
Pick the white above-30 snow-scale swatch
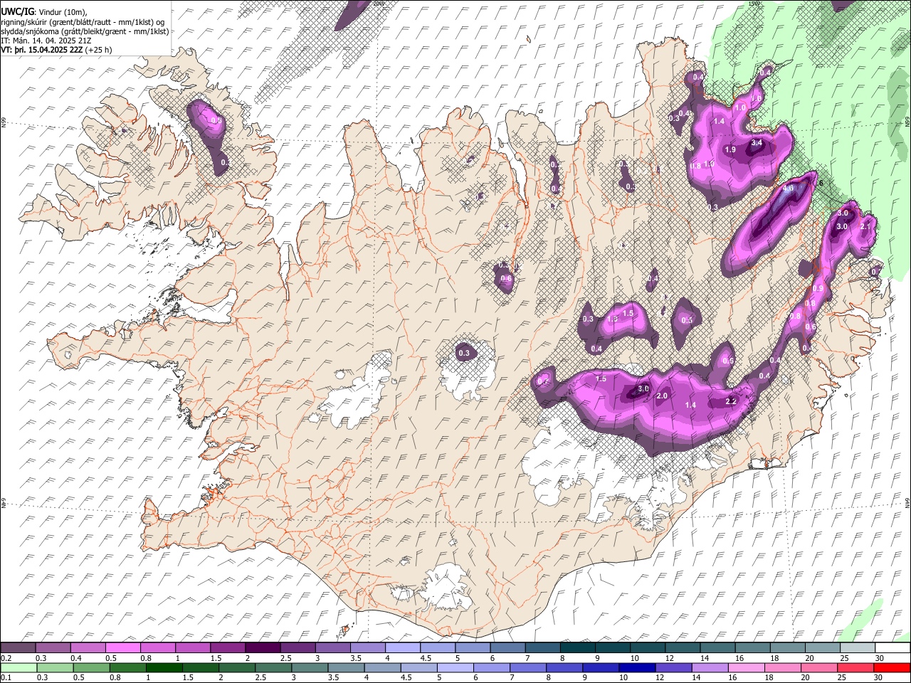[x=892, y=648]
